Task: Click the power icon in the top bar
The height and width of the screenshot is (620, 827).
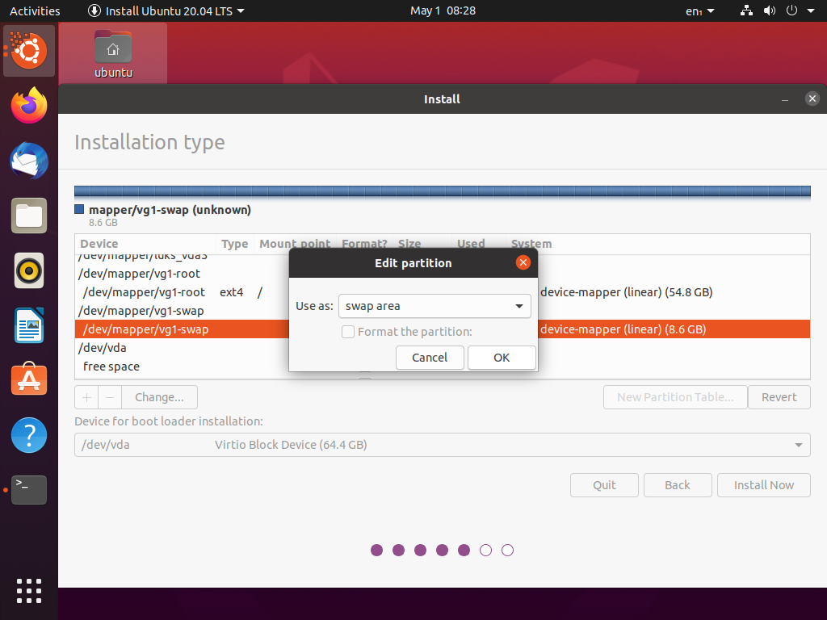Action: coord(791,10)
